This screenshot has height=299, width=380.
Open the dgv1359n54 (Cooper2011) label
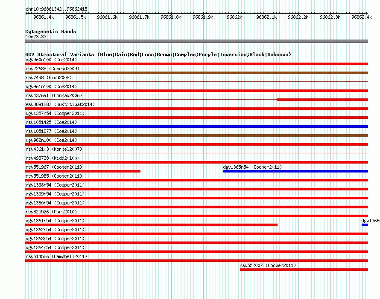(55, 194)
